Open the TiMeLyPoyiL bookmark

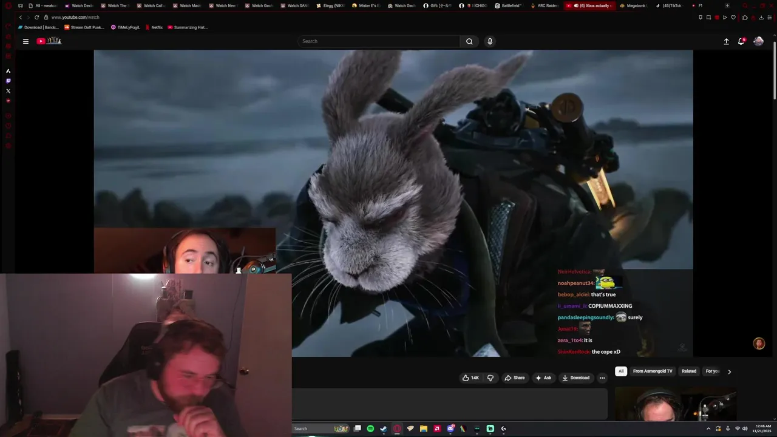125,27
